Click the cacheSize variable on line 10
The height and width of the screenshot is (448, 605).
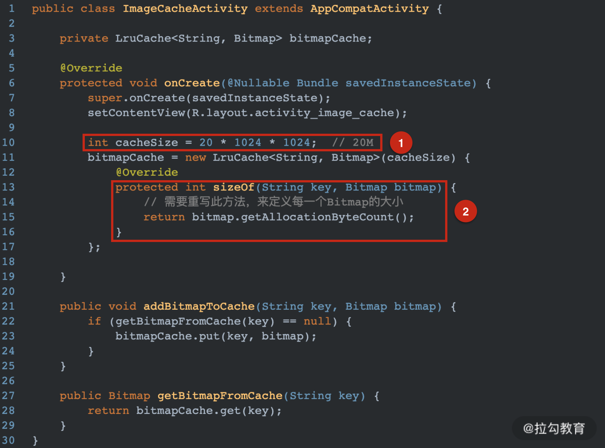point(146,143)
